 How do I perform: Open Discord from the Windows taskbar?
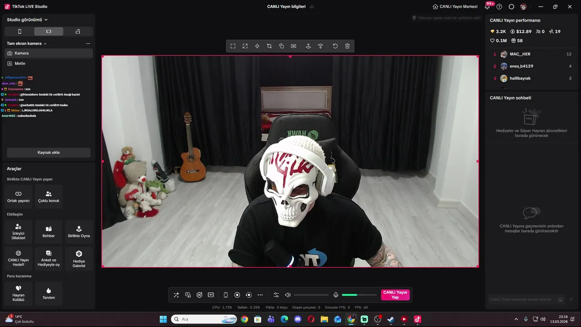point(298,319)
